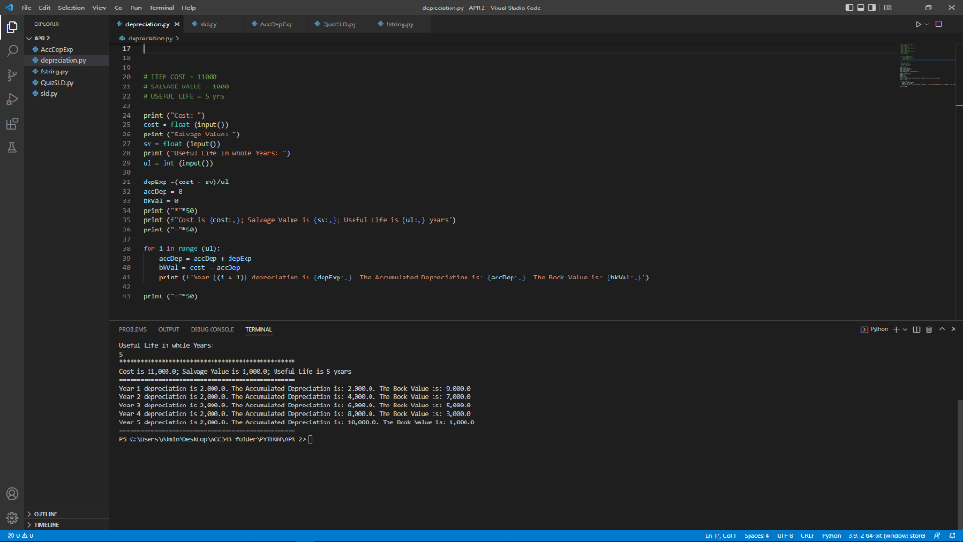Screen dimensions: 963x542
Task: Run the depreciation.py file using the play button
Action: tap(920, 24)
